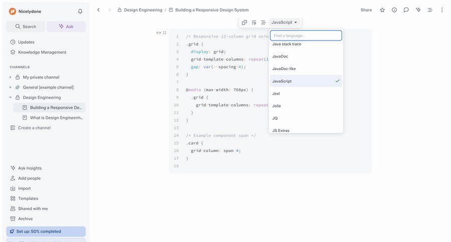451x242 pixels.
Task: Click the notifications bell icon
Action: coord(80,11)
